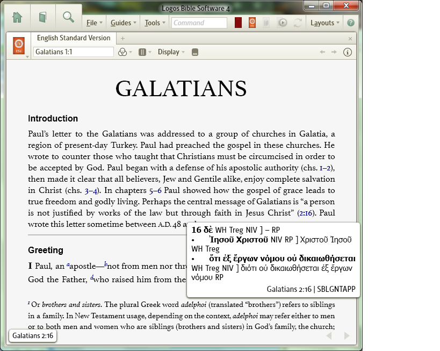440x351 pixels.
Task: Navigate back with the left arrow
Action: point(322,52)
